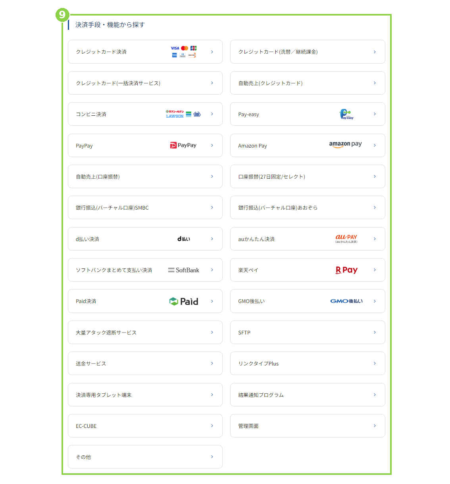The image size is (450, 484).
Task: Click chevron on クレジットカード(一括決済サービス) row
Action: (212, 83)
